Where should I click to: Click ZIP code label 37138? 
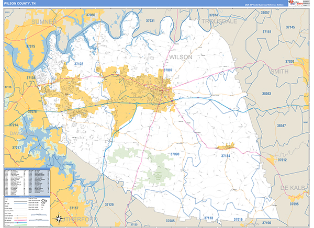pos(31,78)
